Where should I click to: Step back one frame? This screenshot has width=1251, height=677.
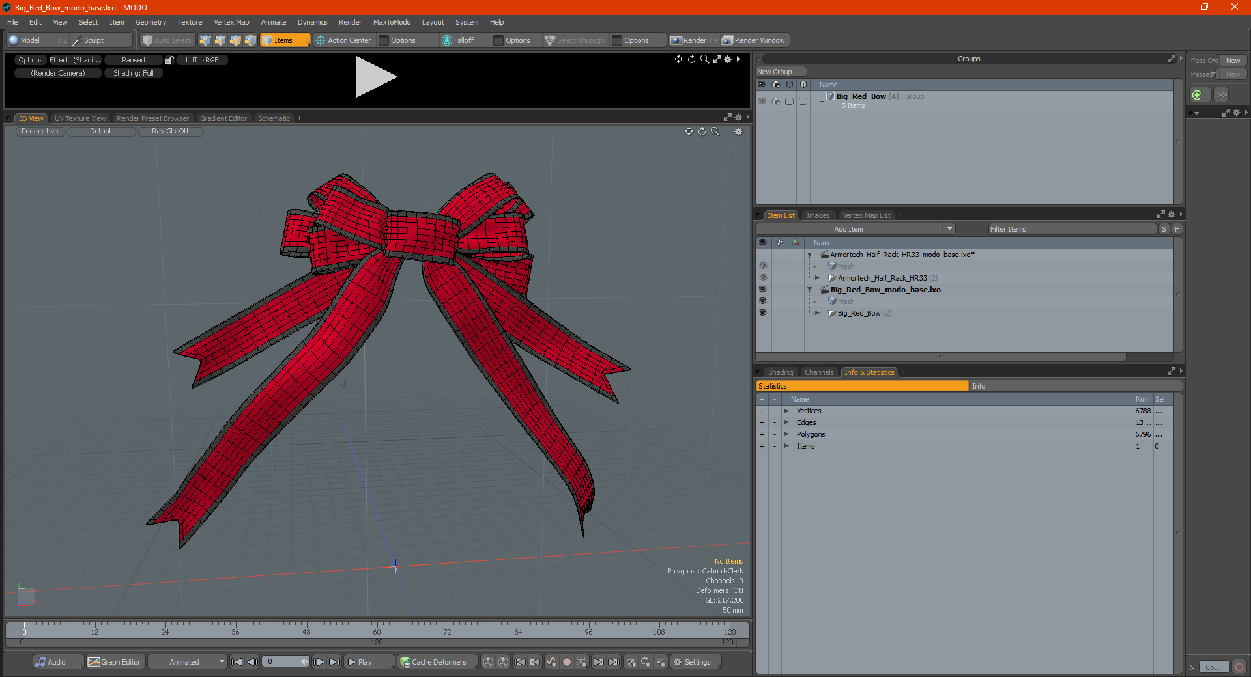click(253, 662)
